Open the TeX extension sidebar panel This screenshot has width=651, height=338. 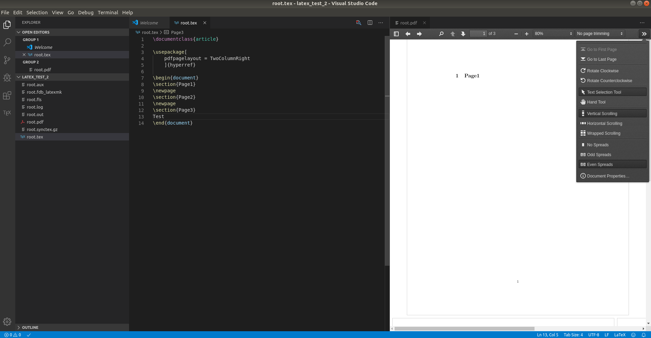click(7, 113)
